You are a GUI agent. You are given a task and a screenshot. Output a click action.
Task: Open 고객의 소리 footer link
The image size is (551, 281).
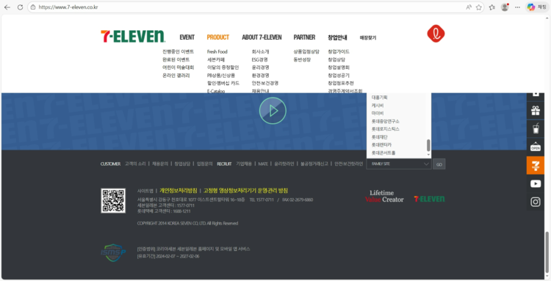click(135, 164)
